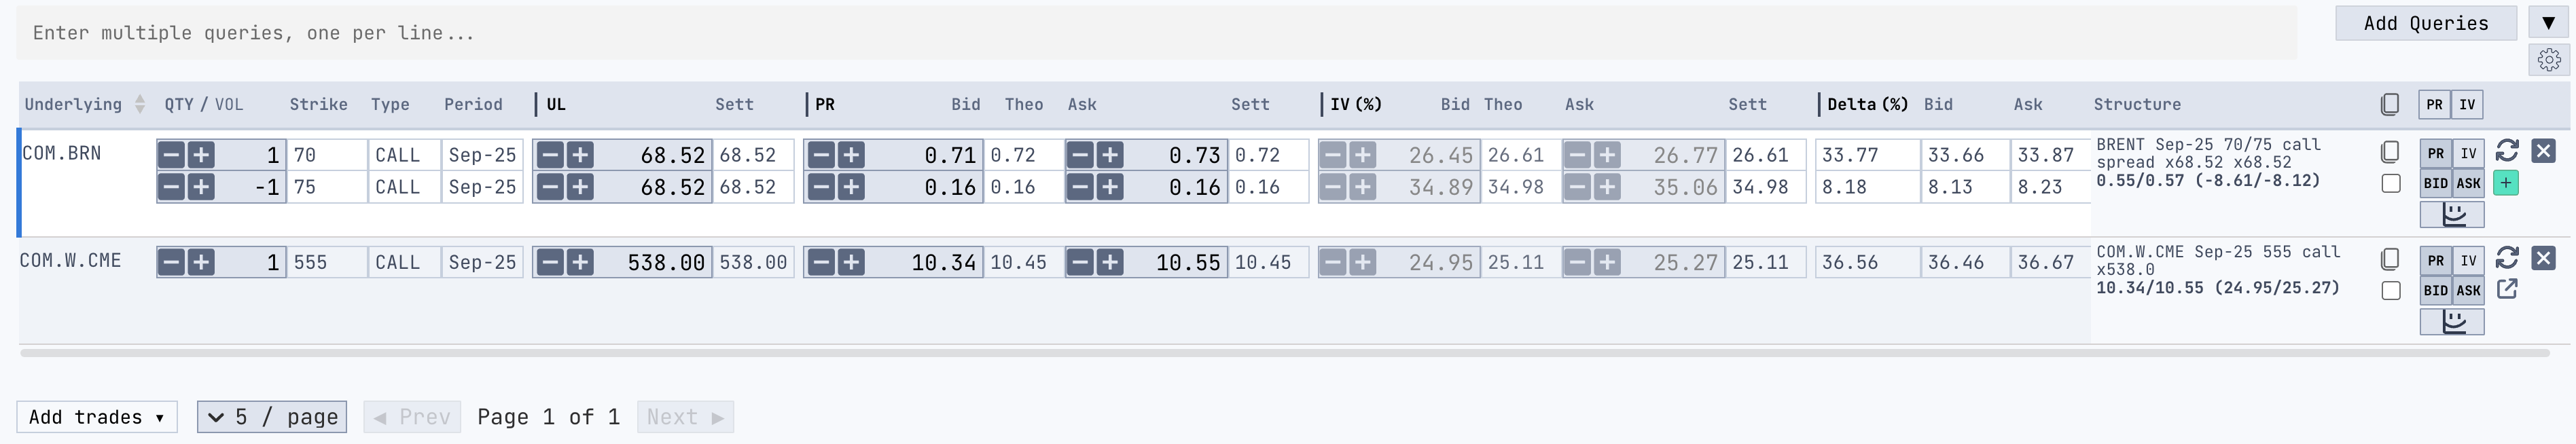2576x444 pixels.
Task: Copy the BRENT call spread structure
Action: click(x=2390, y=152)
